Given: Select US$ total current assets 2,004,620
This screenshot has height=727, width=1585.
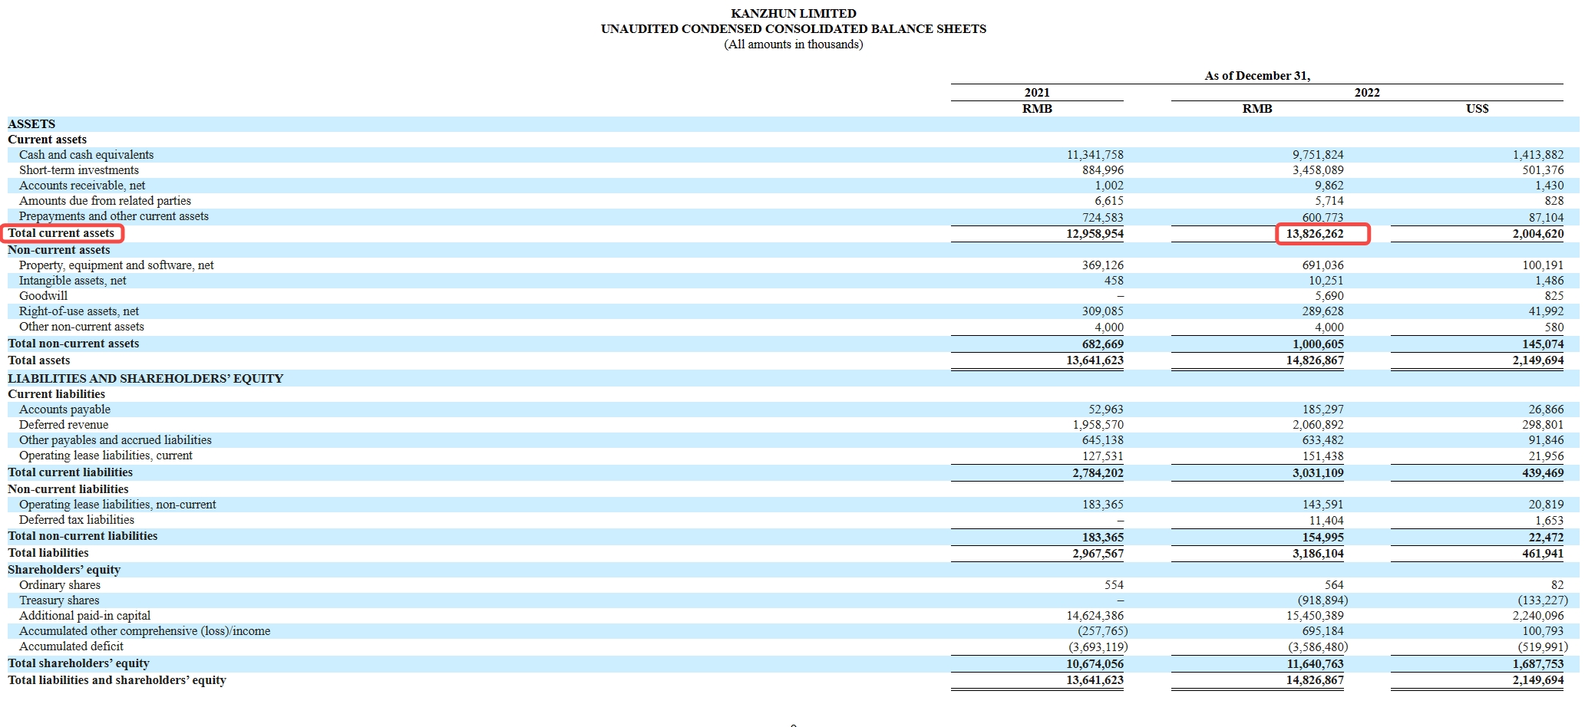Looking at the screenshot, I should point(1537,234).
